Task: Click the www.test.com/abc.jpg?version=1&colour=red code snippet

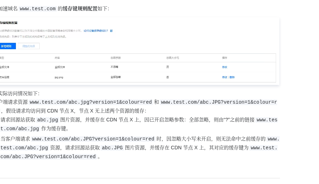Action: (91, 102)
